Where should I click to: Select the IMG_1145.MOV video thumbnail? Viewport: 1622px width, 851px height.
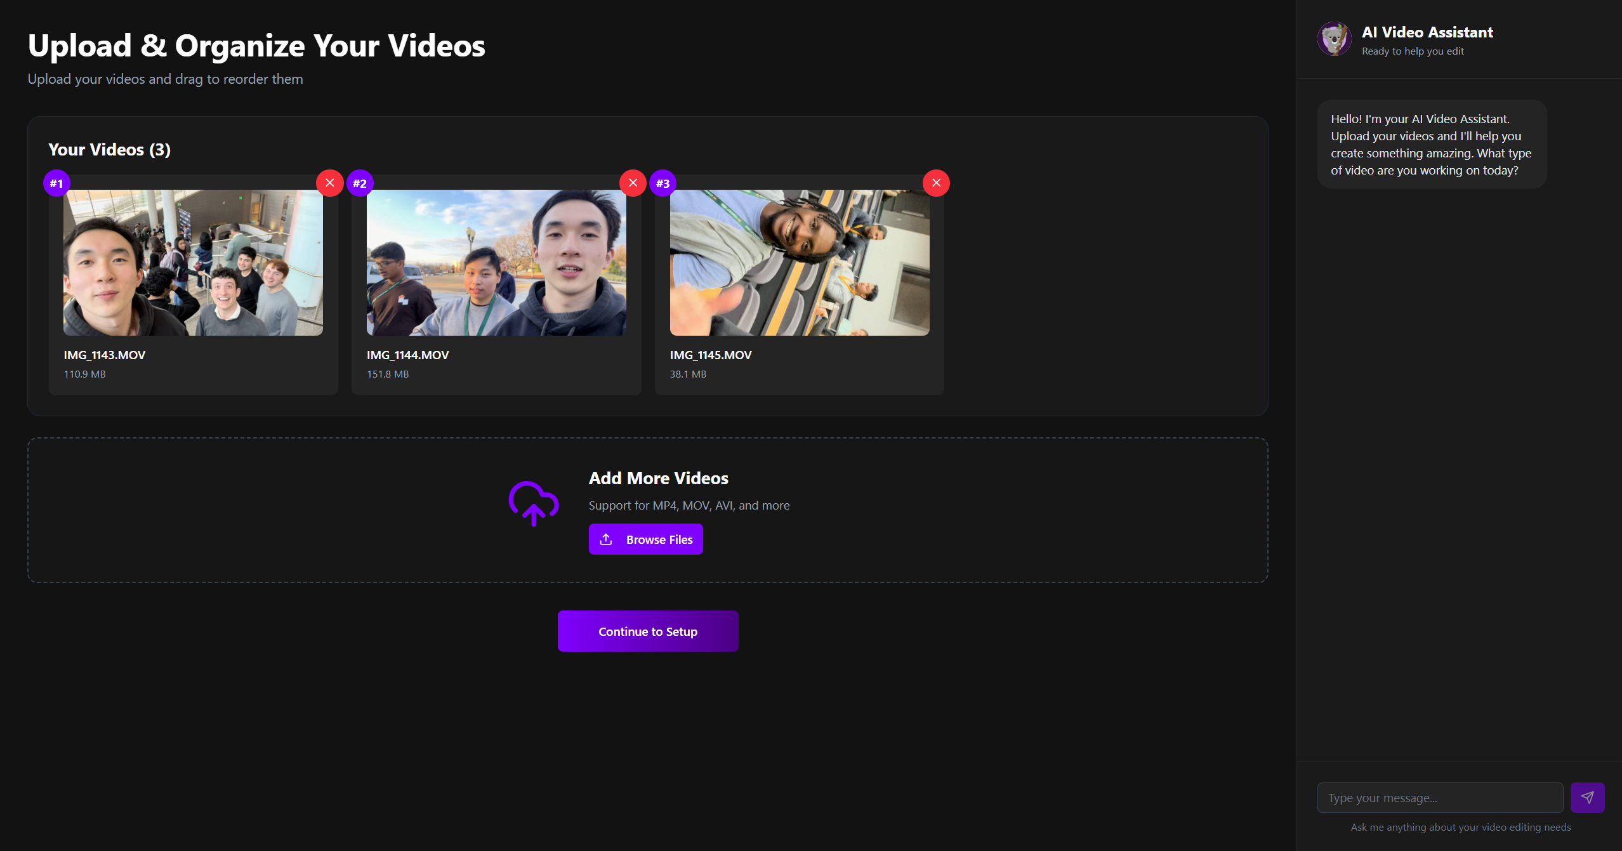tap(800, 263)
